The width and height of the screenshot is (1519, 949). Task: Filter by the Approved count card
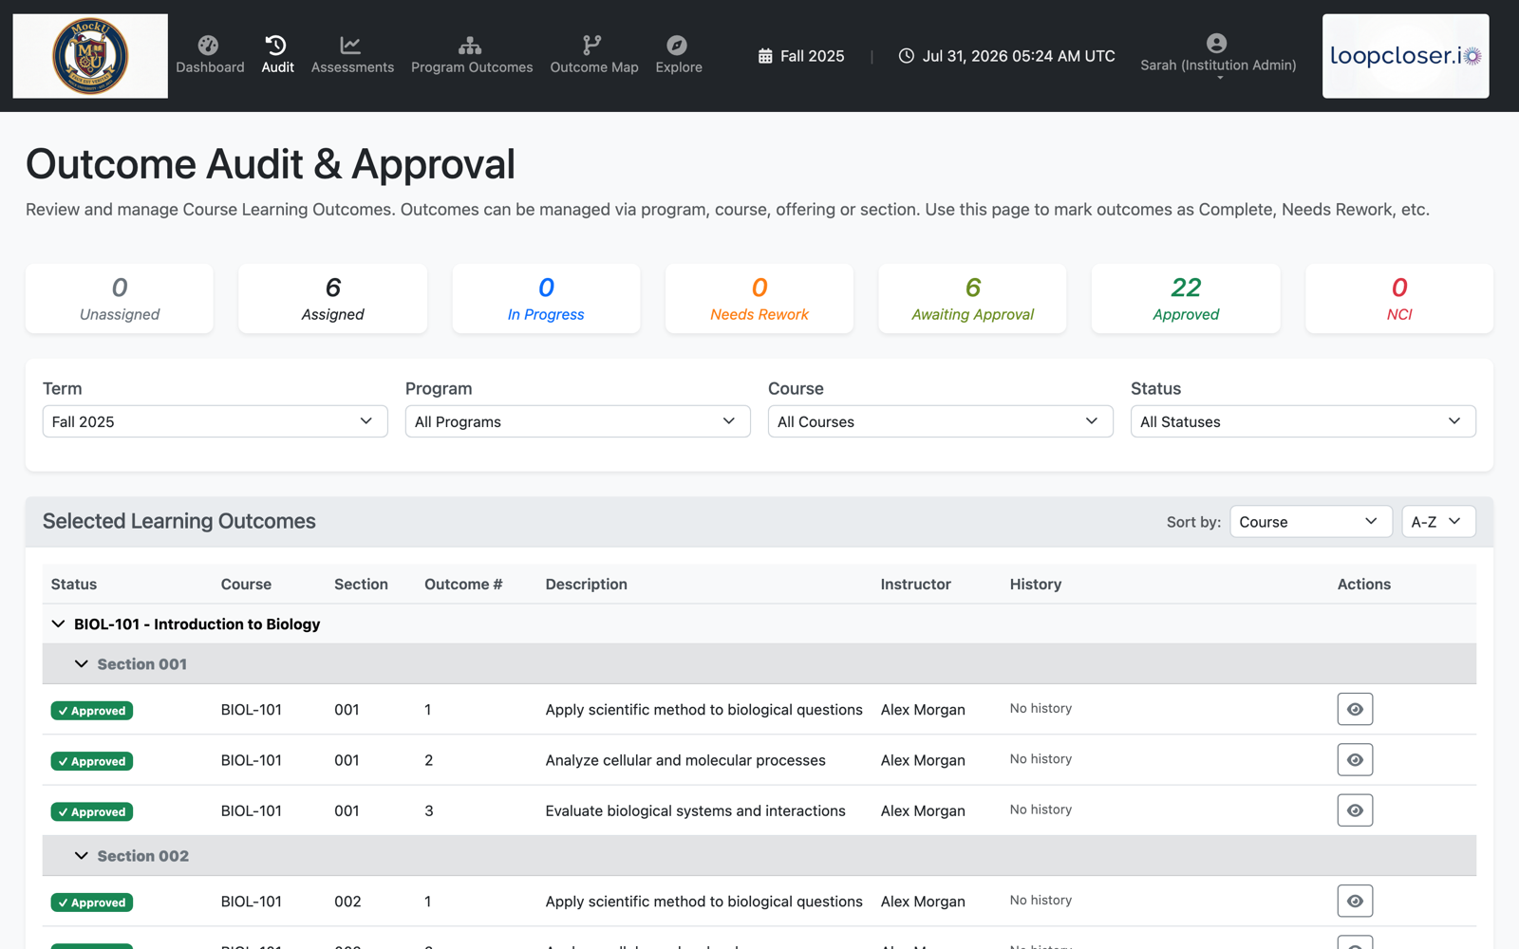tap(1186, 299)
